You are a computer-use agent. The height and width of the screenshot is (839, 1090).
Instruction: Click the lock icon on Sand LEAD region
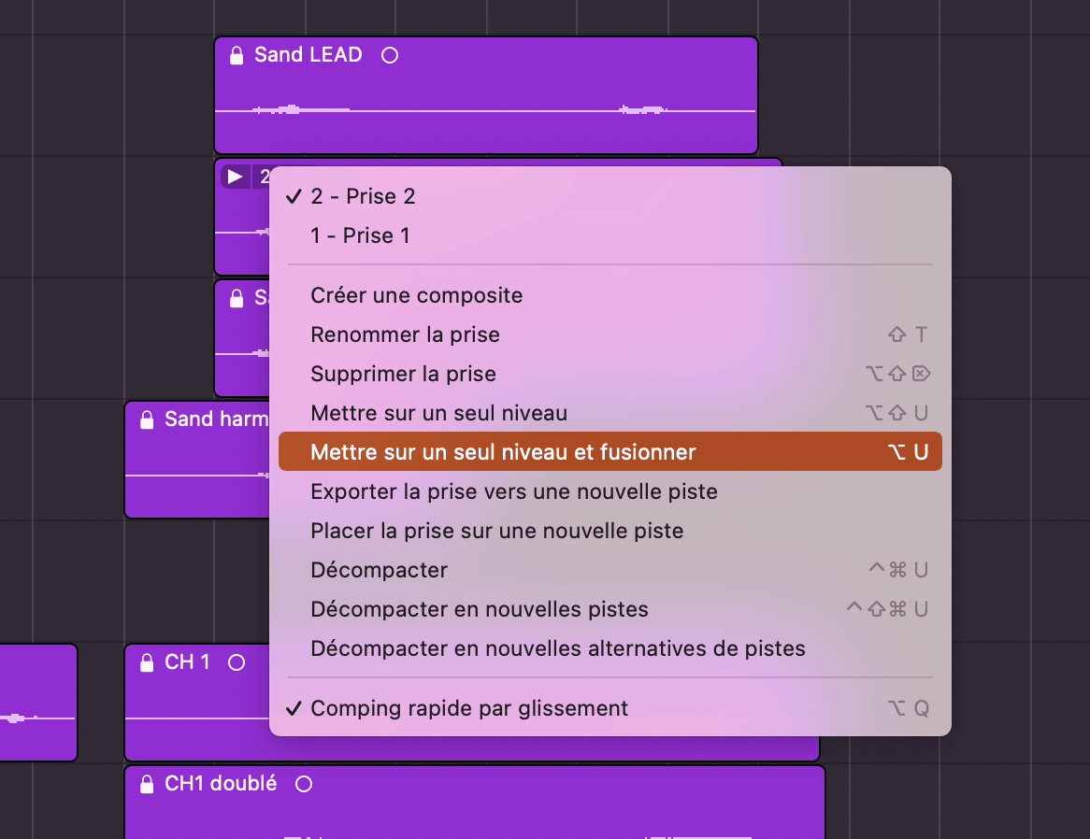pyautogui.click(x=237, y=55)
